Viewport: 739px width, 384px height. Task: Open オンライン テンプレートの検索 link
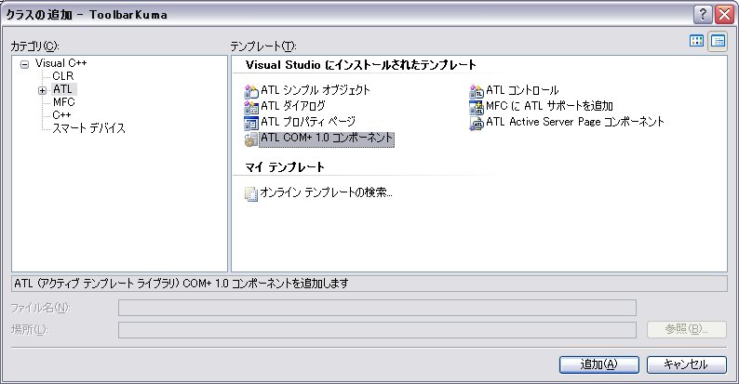point(326,192)
